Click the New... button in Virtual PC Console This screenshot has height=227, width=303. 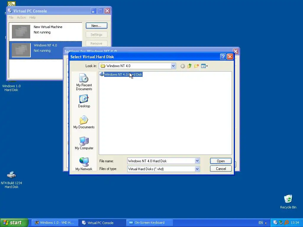pyautogui.click(x=96, y=26)
